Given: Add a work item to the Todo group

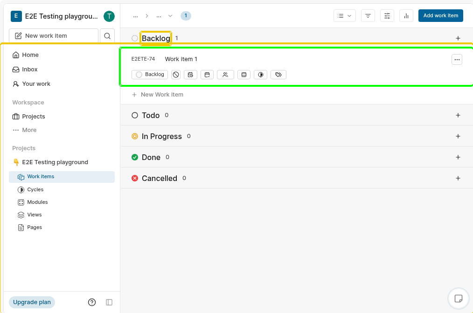Looking at the screenshot, I should (458, 115).
